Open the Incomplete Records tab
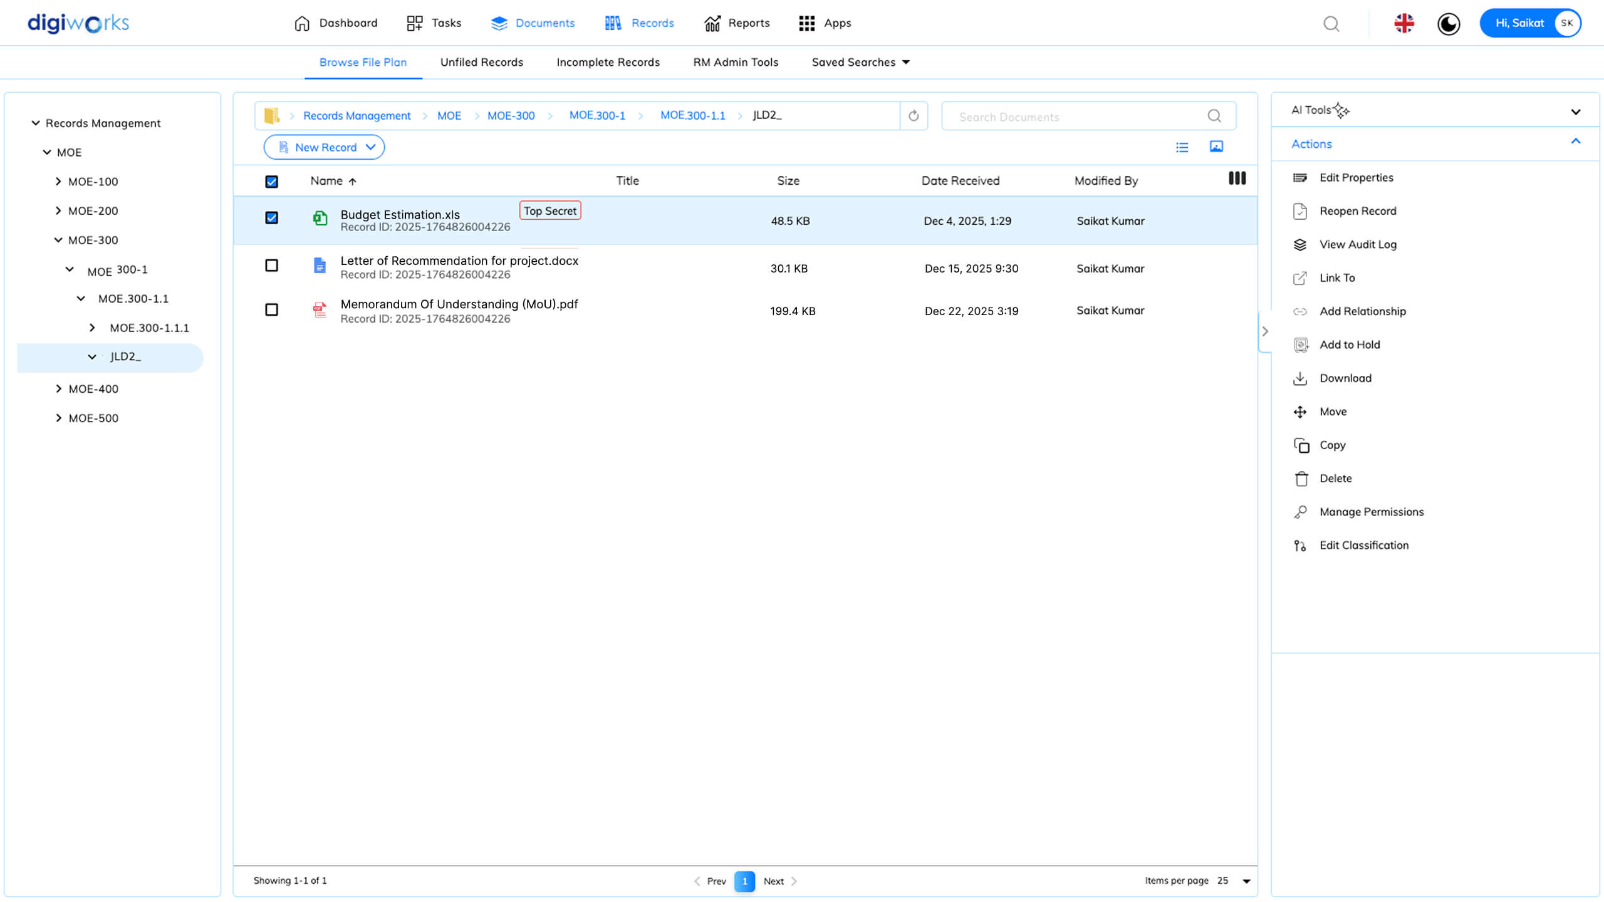 [607, 62]
